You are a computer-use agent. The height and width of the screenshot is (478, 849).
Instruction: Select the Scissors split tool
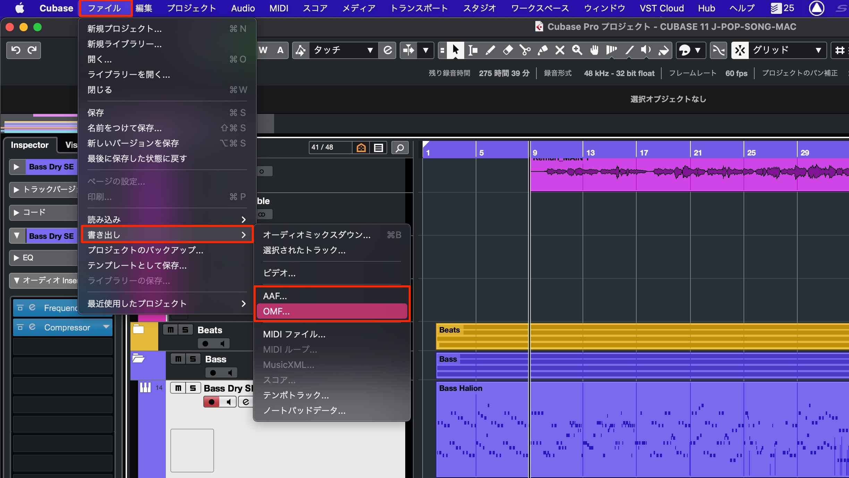pyautogui.click(x=525, y=50)
